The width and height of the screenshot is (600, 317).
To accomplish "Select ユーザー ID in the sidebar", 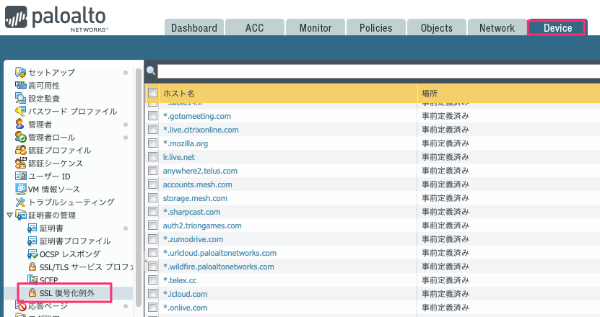I will (x=49, y=176).
